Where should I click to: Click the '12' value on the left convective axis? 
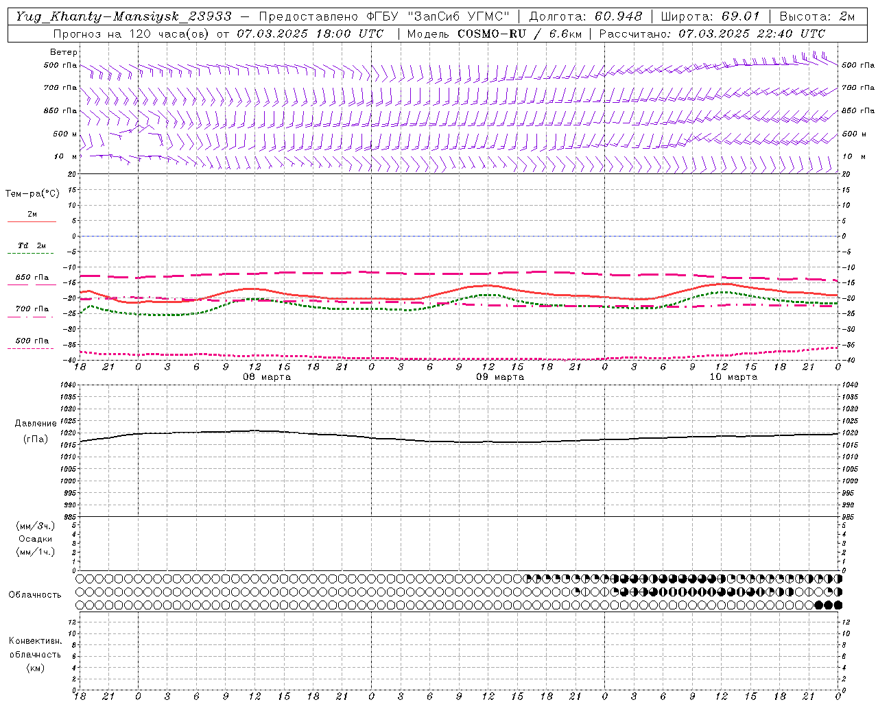pyautogui.click(x=73, y=622)
